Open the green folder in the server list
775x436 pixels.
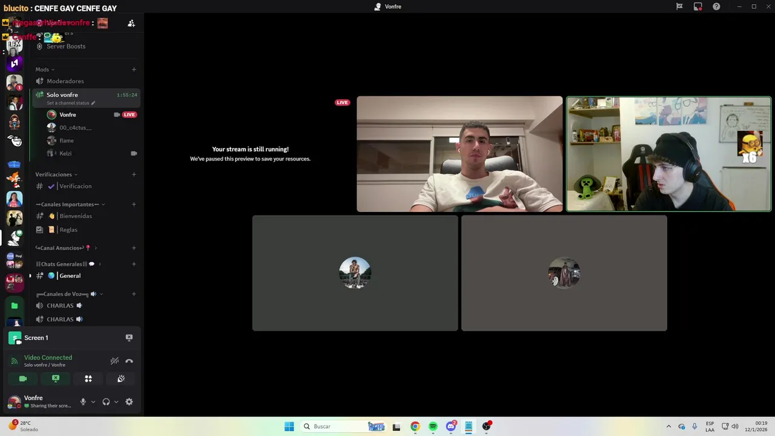15,306
